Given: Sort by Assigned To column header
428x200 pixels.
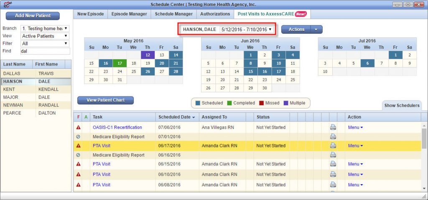Looking at the screenshot, I should tap(222, 117).
